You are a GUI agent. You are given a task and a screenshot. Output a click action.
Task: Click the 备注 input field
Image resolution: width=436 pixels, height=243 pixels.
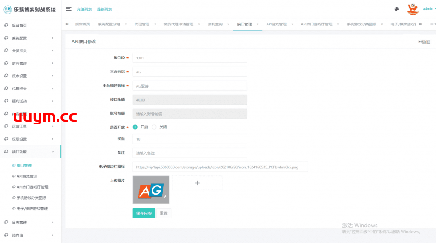(x=190, y=153)
